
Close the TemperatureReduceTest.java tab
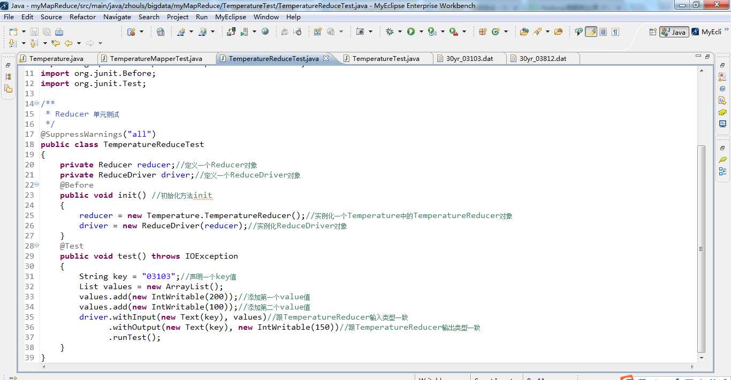(x=325, y=58)
